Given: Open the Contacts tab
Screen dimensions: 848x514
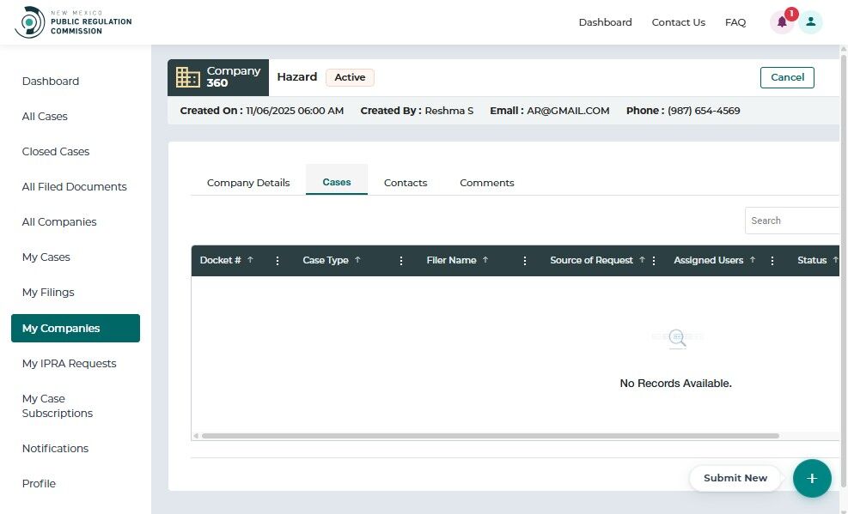Looking at the screenshot, I should coord(406,183).
